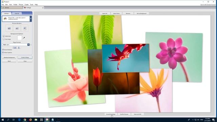Launch Firefox from the taskbar
This screenshot has width=217, height=122.
[x=30, y=120]
